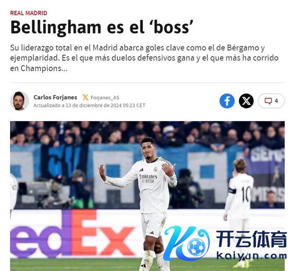Click the article updated date line
The image size is (294, 271).
89,105
